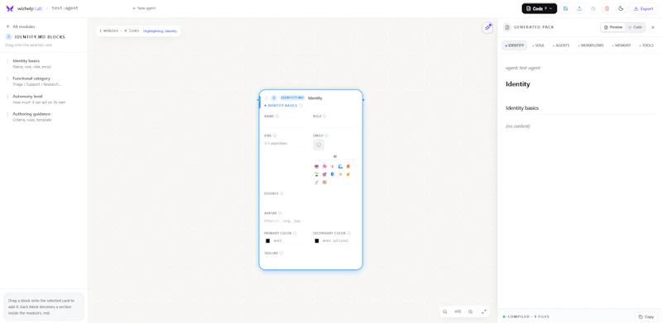Open the MEMORY tab
This screenshot has width=662, height=323.
(621, 45)
